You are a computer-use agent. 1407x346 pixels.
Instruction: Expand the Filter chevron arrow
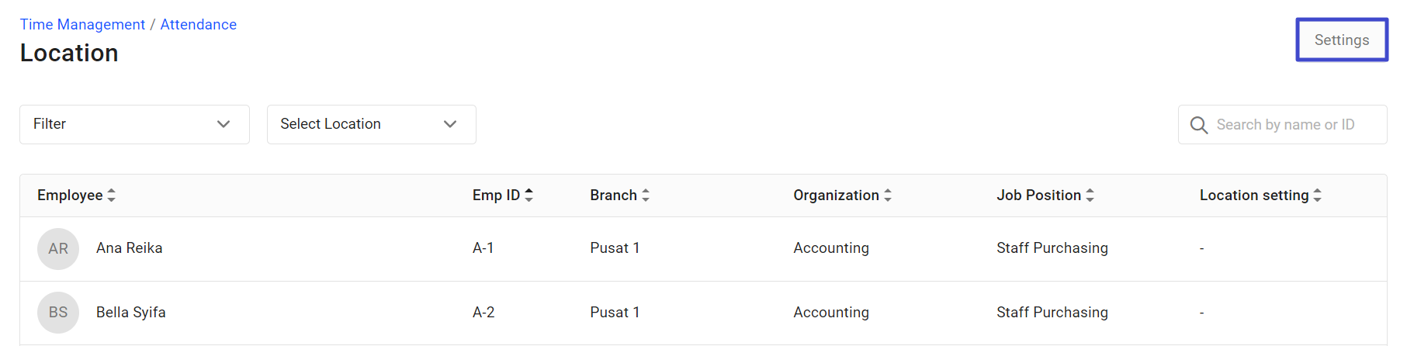(x=224, y=124)
